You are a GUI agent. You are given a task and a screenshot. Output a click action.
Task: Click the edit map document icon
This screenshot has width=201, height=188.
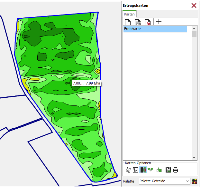pos(138,22)
